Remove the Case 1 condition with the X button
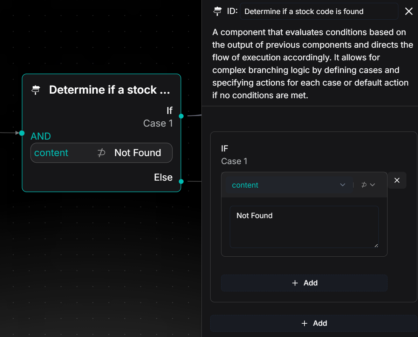This screenshot has height=337, width=418. 397,180
